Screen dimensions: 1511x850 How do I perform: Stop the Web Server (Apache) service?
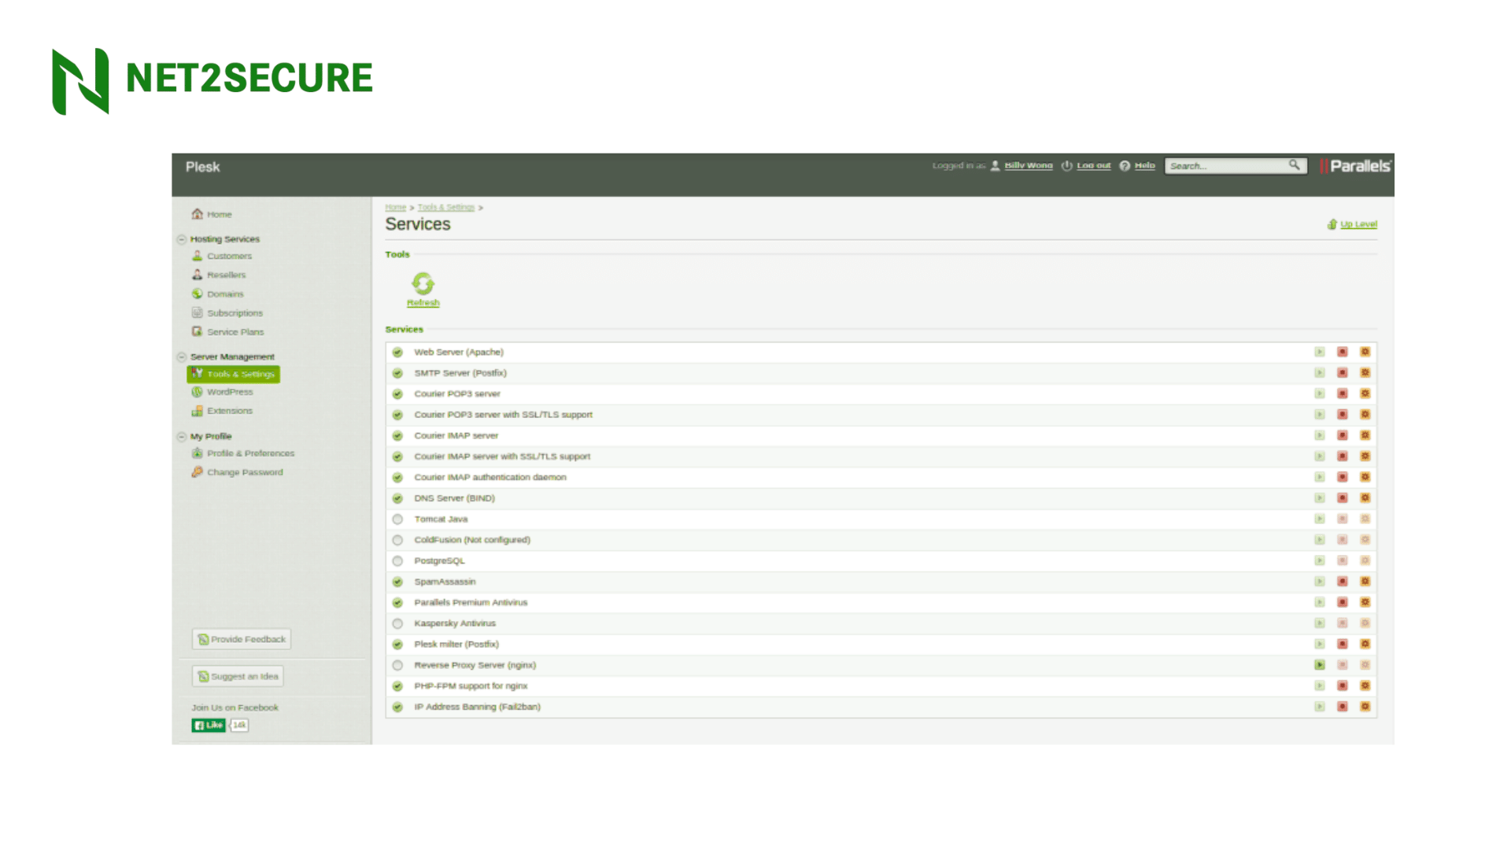1342,352
